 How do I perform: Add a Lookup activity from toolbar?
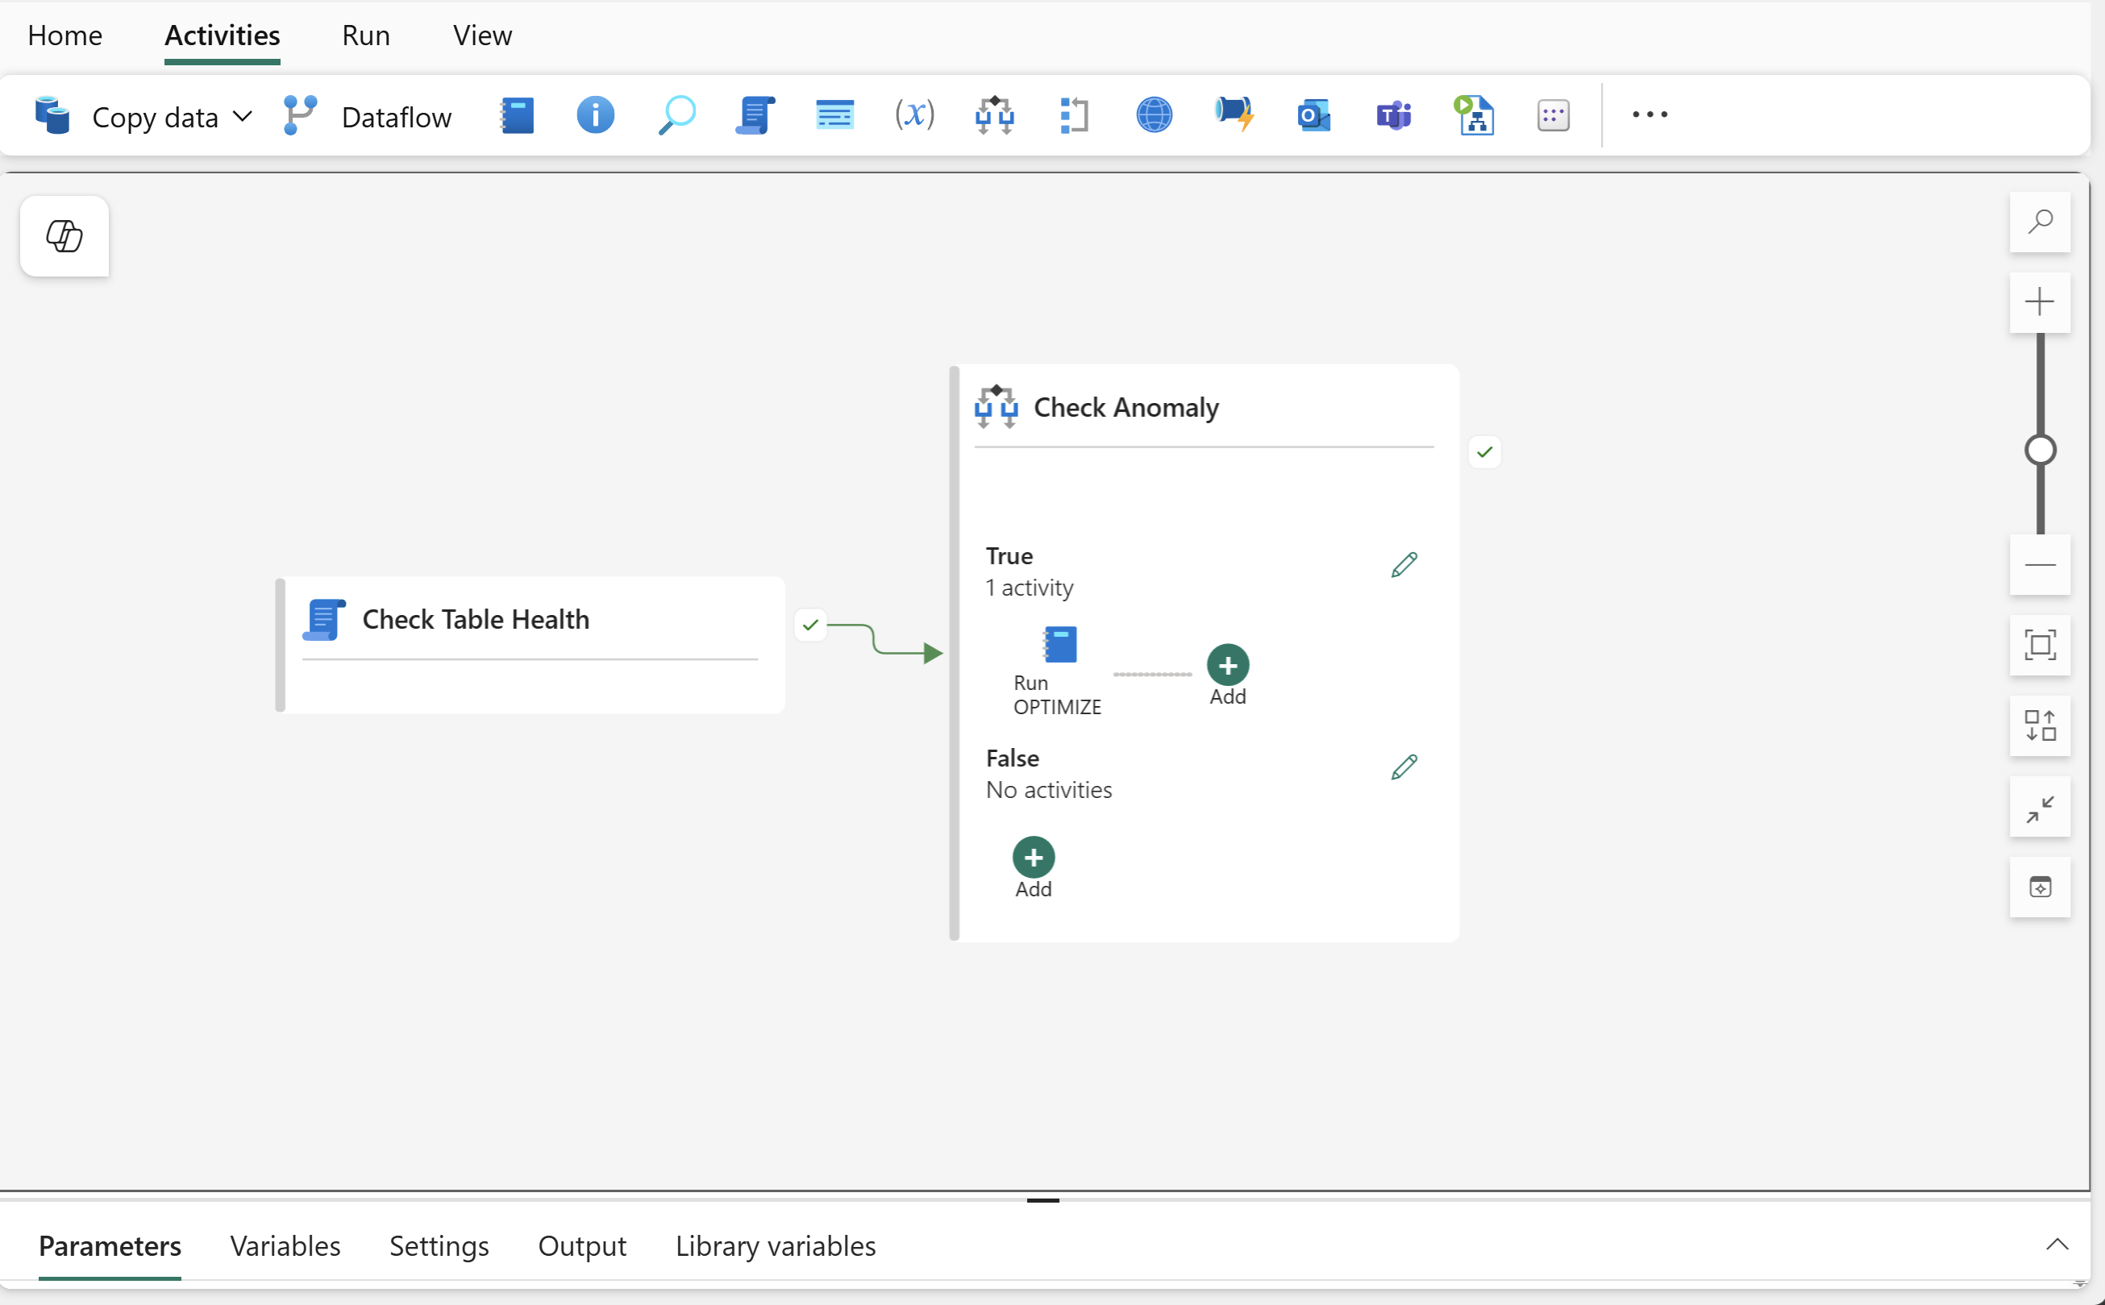(676, 114)
